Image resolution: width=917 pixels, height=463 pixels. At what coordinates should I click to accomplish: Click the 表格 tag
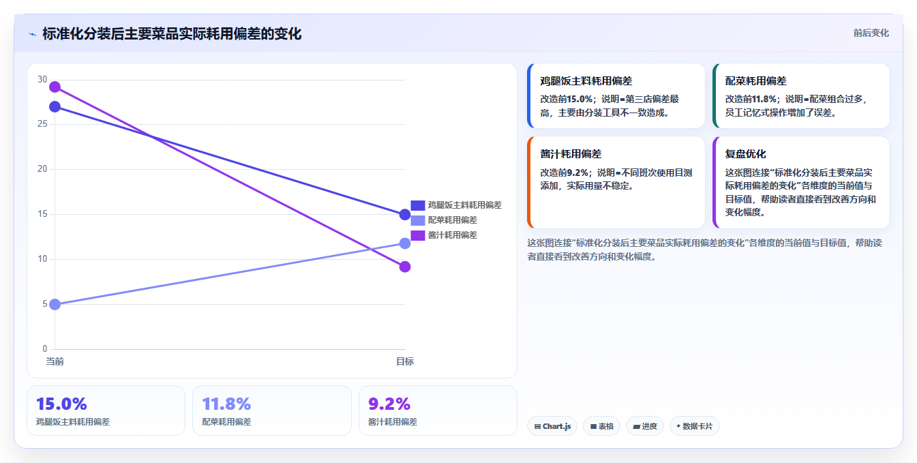coord(601,426)
